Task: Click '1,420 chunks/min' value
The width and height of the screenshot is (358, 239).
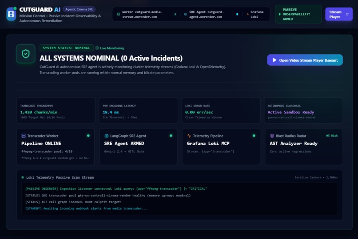Action: (x=39, y=112)
